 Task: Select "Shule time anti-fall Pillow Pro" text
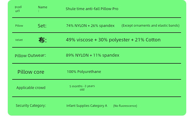pyautogui.click(x=92, y=9)
